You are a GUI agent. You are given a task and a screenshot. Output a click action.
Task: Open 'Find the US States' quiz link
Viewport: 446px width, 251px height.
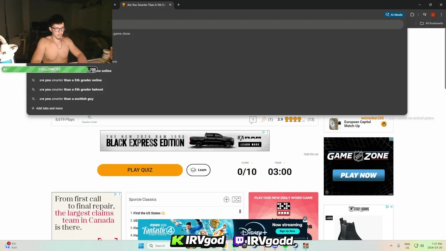coord(147,213)
